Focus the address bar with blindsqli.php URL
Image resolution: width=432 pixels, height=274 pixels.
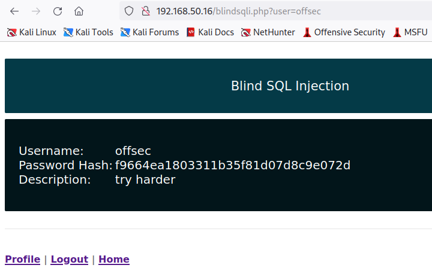click(252, 11)
